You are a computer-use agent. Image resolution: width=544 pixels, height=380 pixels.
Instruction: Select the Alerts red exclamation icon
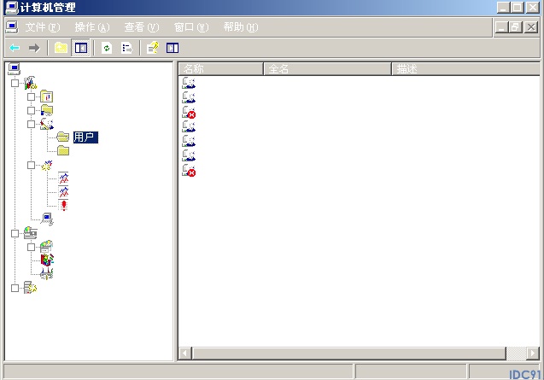[63, 205]
